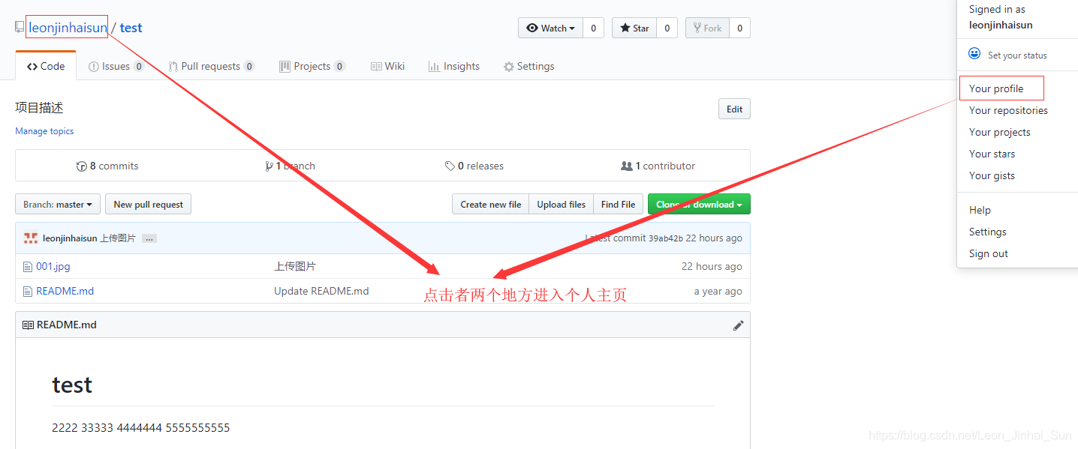The height and width of the screenshot is (449, 1078).
Task: Click the Edit description button
Action: tap(734, 109)
